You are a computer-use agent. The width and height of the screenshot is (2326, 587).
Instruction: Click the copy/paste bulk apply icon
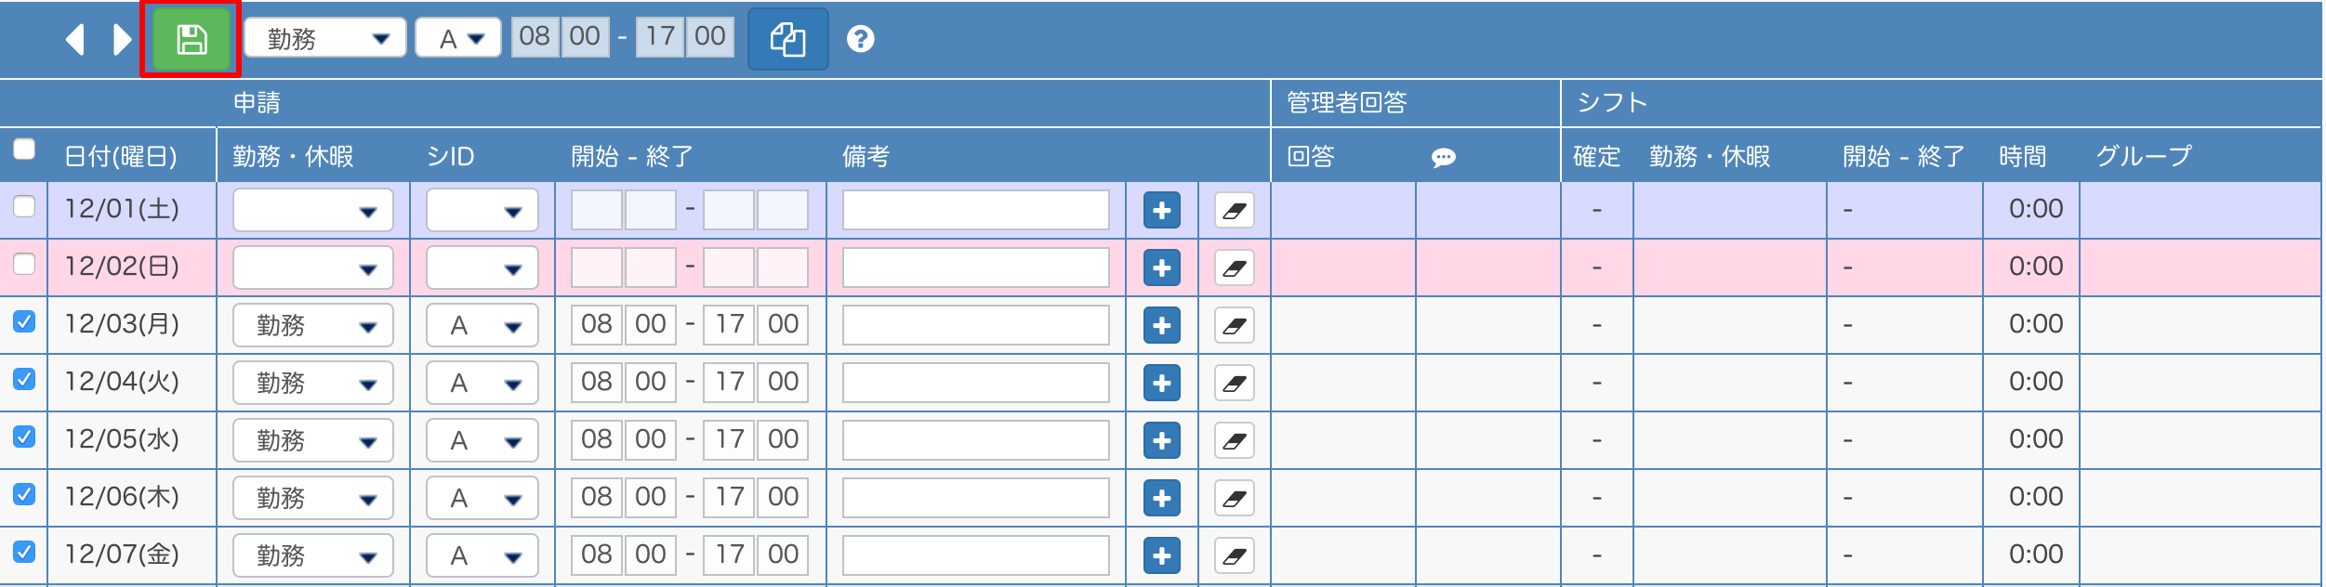pyautogui.click(x=787, y=39)
